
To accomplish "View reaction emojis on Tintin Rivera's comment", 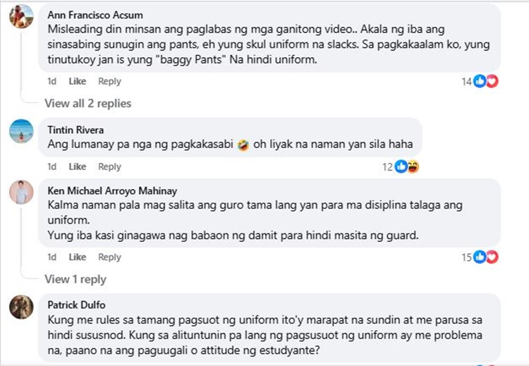I will click(407, 166).
